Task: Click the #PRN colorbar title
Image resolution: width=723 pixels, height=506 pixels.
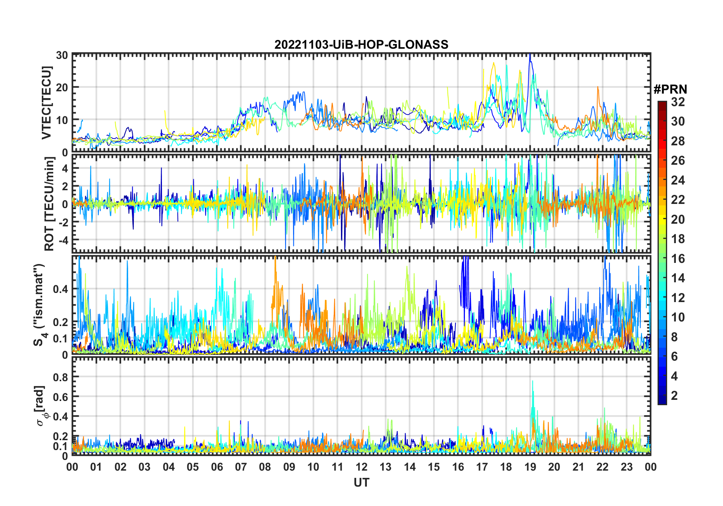Action: tap(670, 89)
